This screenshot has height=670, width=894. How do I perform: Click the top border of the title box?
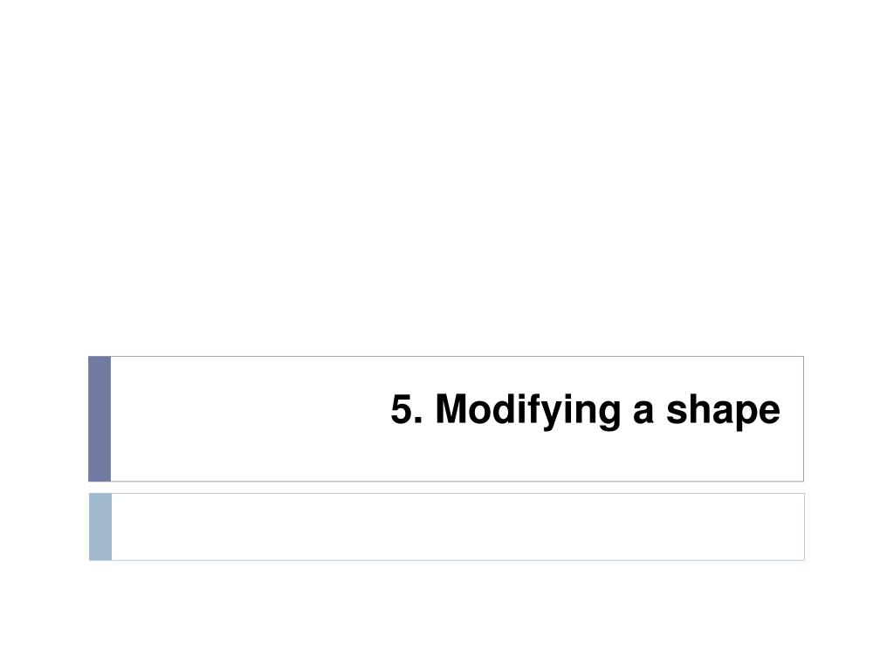pyautogui.click(x=457, y=357)
